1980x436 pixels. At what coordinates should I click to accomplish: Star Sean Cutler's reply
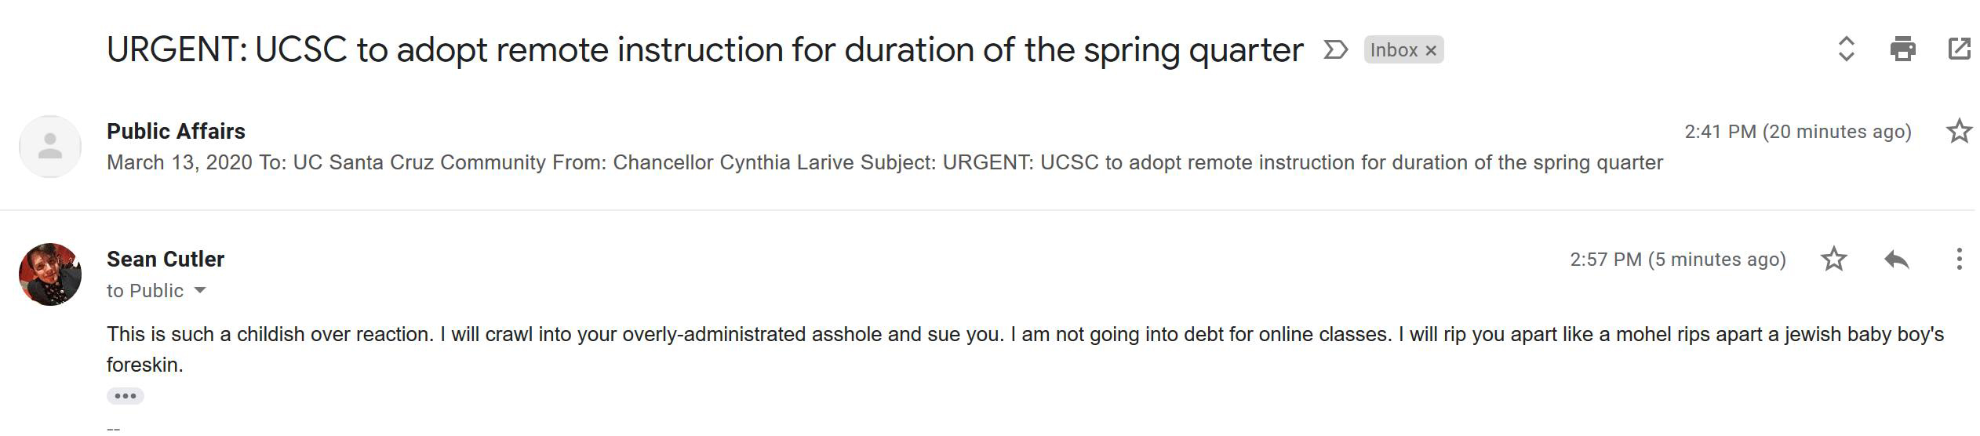(x=1833, y=259)
